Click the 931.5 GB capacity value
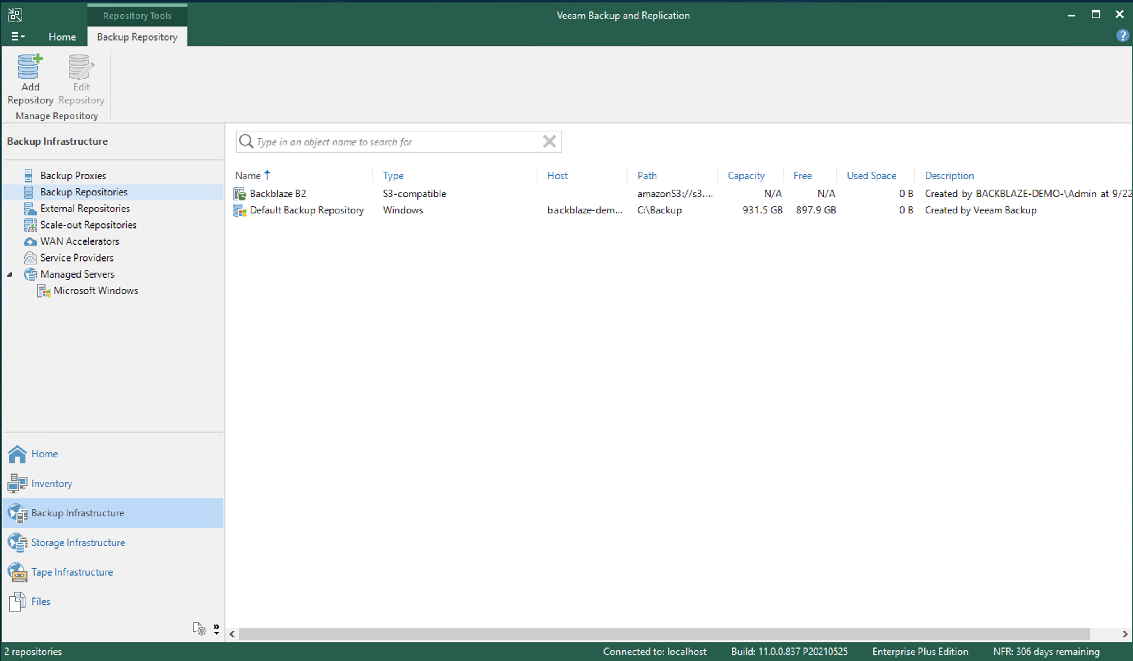Viewport: 1133px width, 661px height. (x=762, y=210)
